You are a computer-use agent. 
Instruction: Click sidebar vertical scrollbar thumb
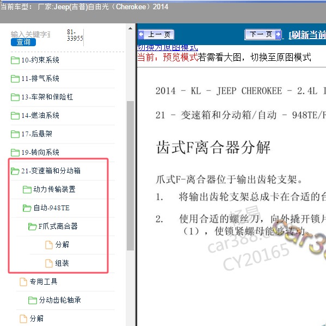131,175
